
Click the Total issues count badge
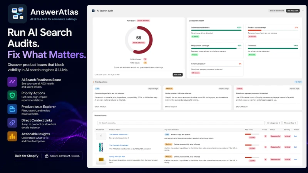[x=145, y=63]
